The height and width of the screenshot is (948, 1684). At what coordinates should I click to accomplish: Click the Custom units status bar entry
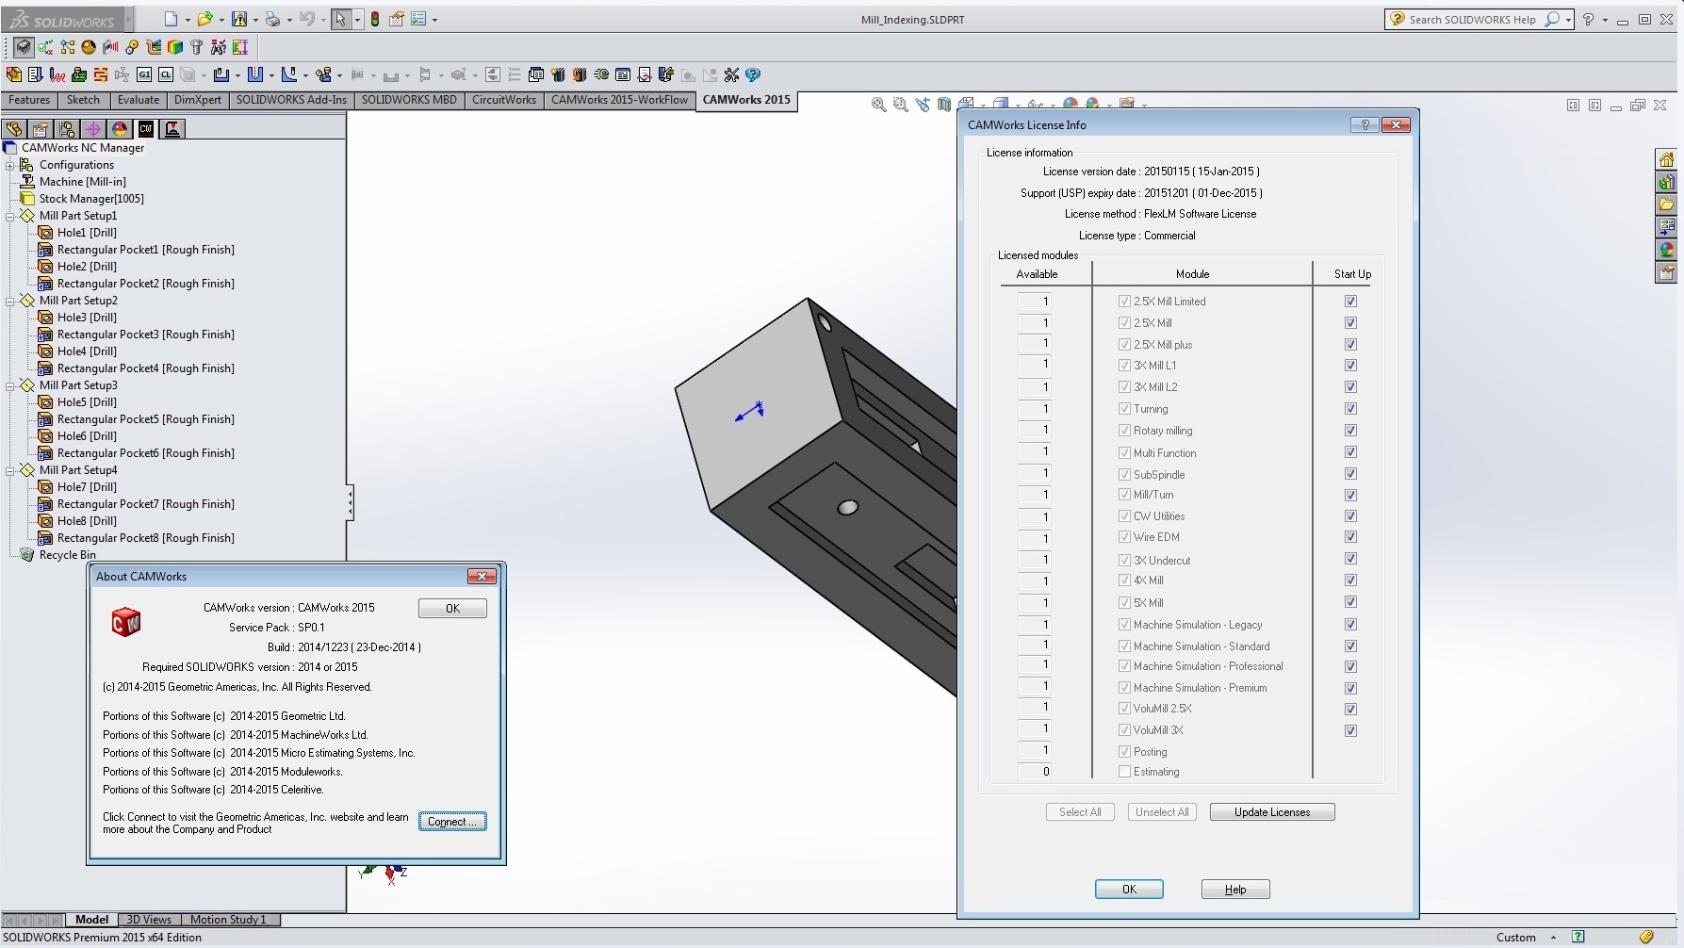(1515, 938)
